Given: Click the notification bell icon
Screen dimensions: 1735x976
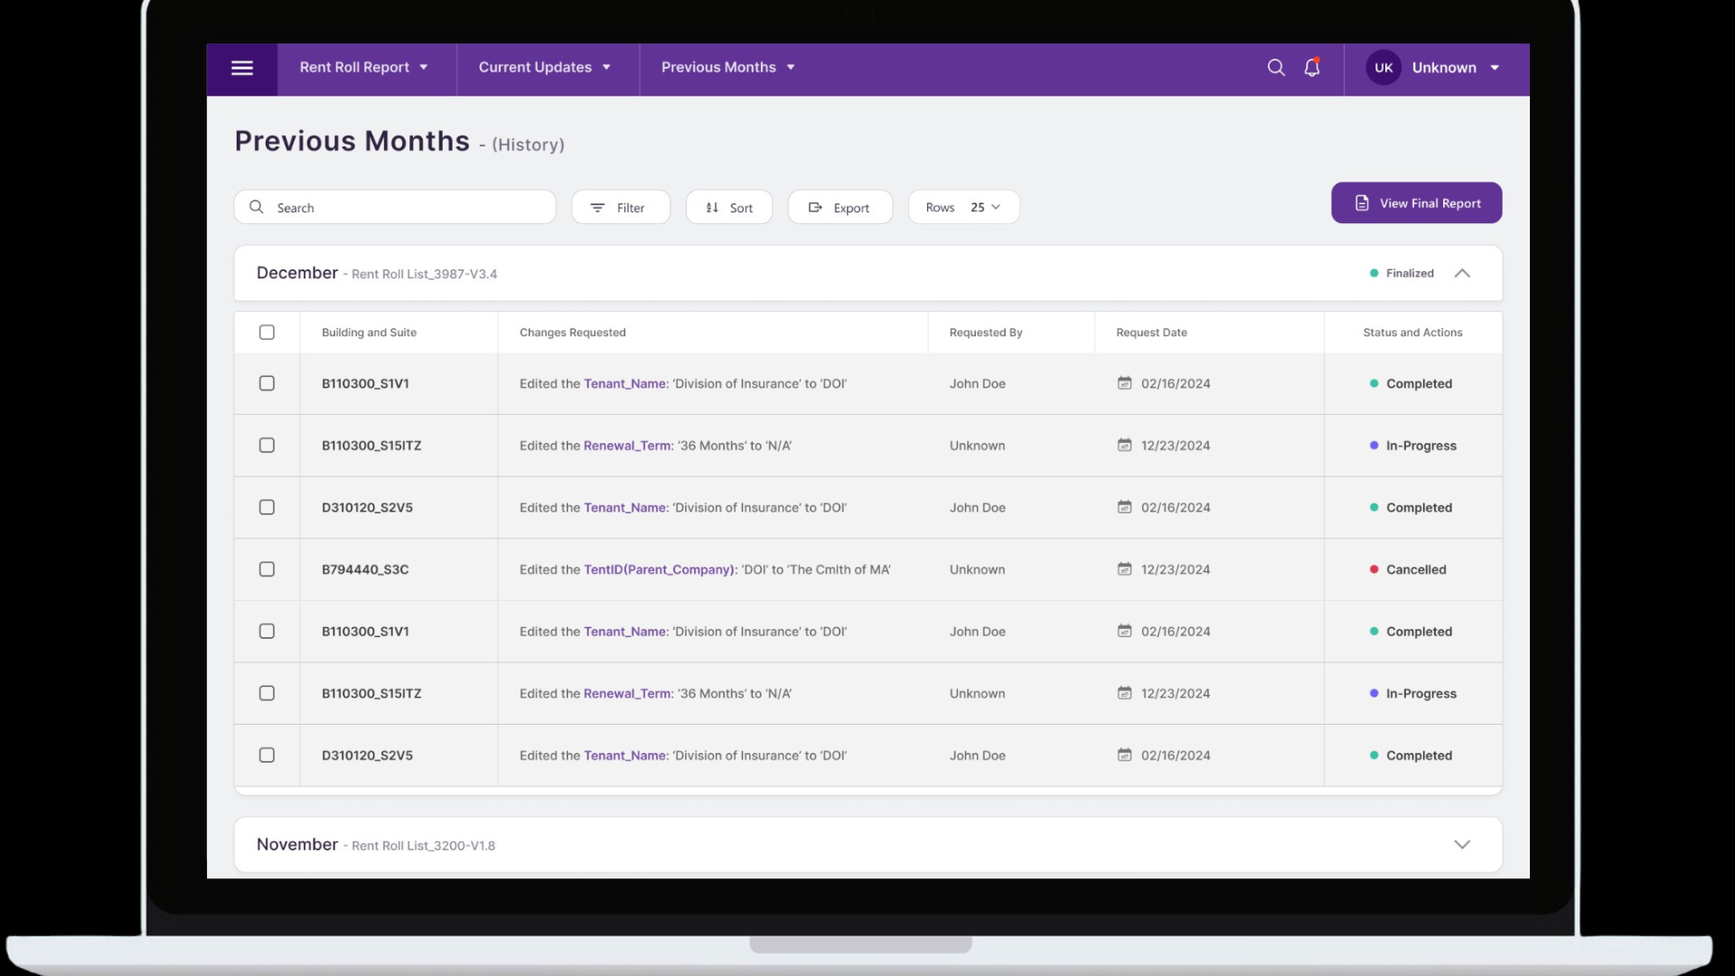Looking at the screenshot, I should [x=1312, y=67].
